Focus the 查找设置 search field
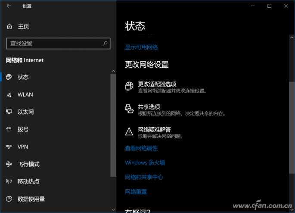The image size is (295, 213). click(58, 44)
